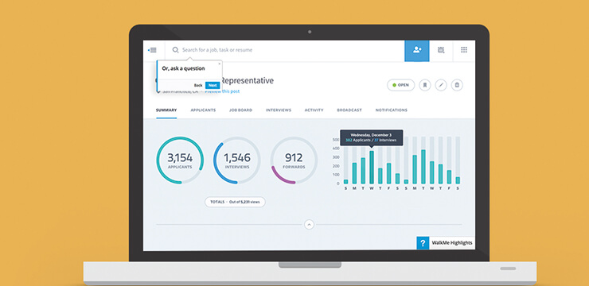
Task: Click the '500' y-axis label
Action: (336, 140)
